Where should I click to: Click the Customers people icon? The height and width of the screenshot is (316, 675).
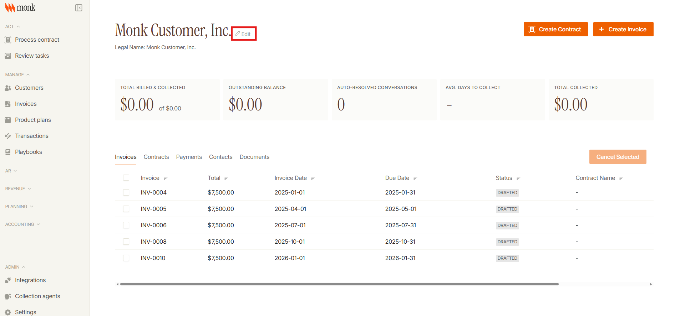click(8, 88)
